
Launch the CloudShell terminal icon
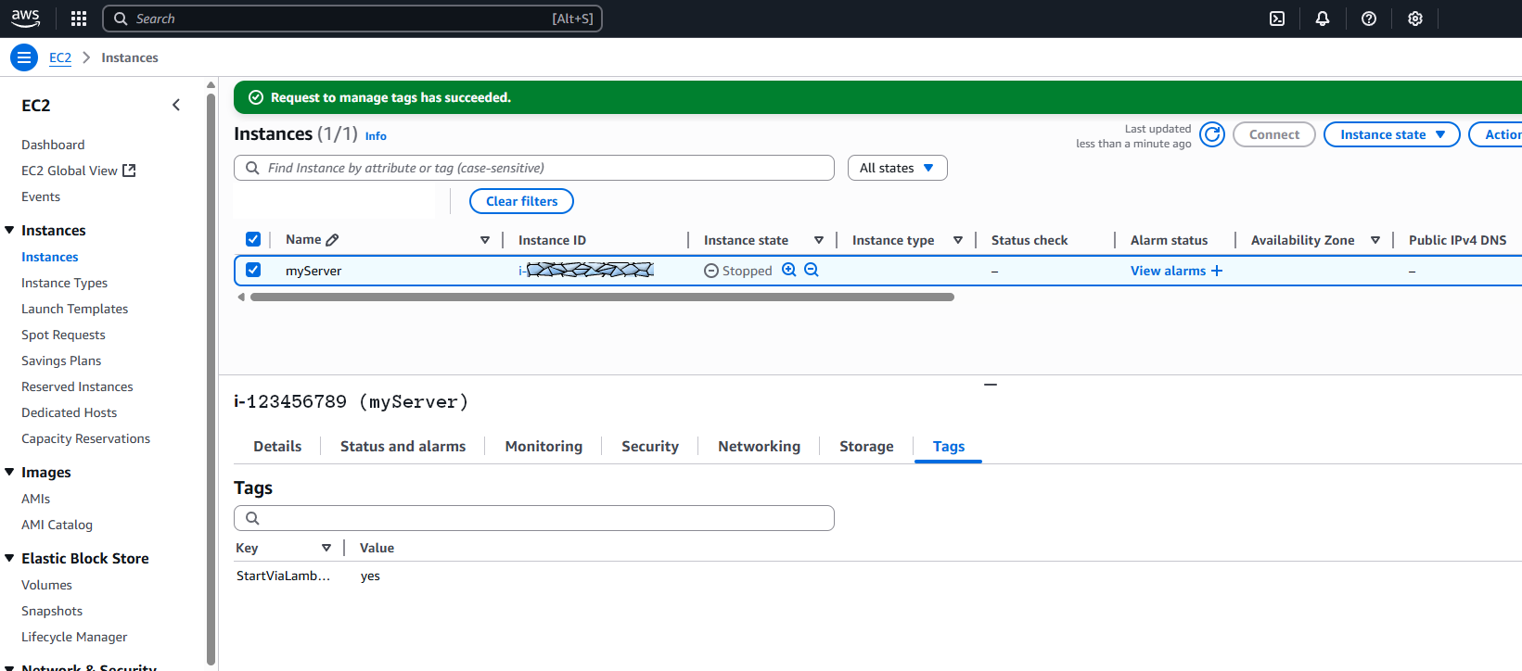1277,19
